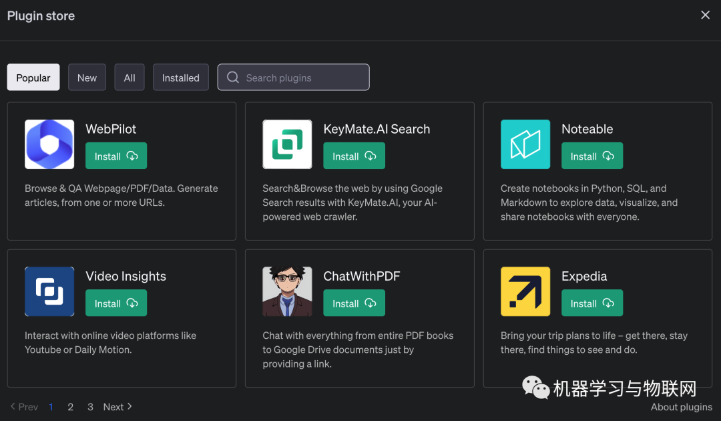
Task: Show All plugins filter tab
Action: pos(130,78)
